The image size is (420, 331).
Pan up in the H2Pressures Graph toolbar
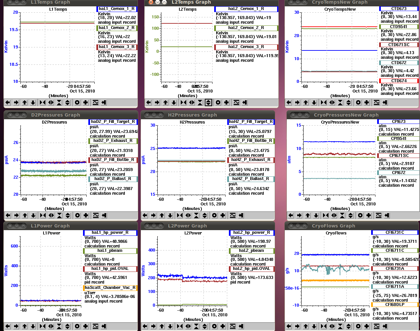coord(162,215)
